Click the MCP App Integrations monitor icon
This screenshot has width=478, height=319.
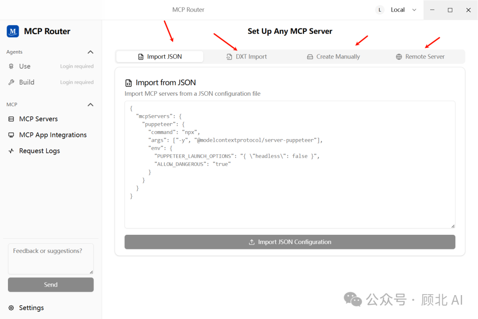tap(11, 135)
